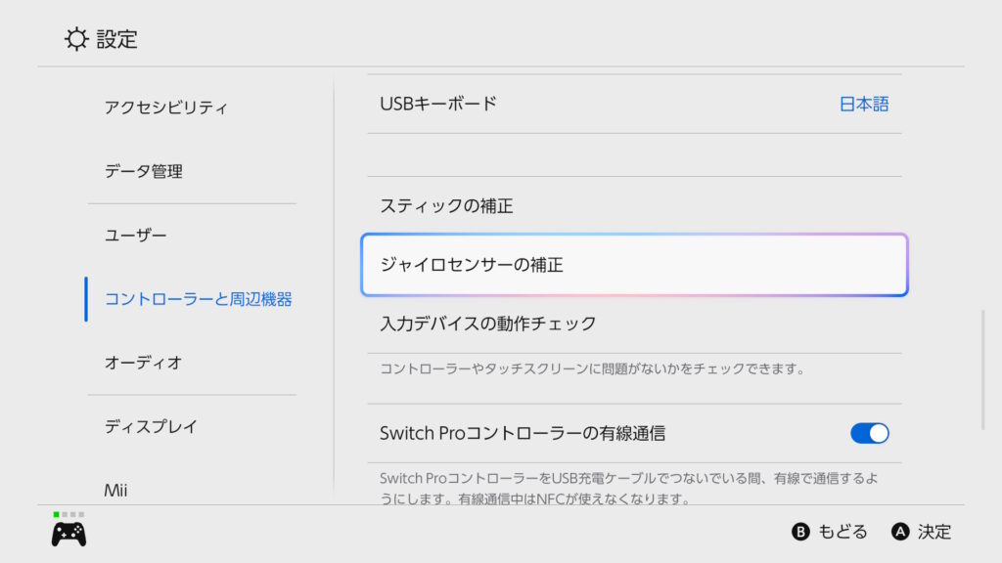This screenshot has width=1002, height=563.
Task: Click the B button icon for back
Action: point(800,532)
